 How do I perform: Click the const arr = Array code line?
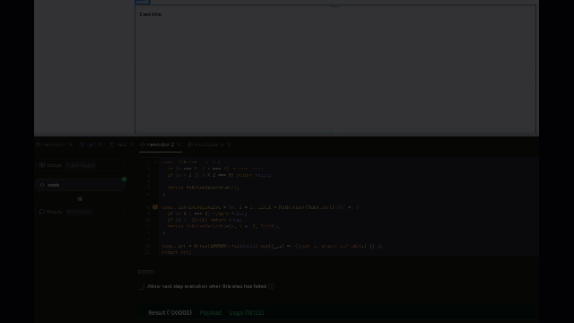point(272,246)
